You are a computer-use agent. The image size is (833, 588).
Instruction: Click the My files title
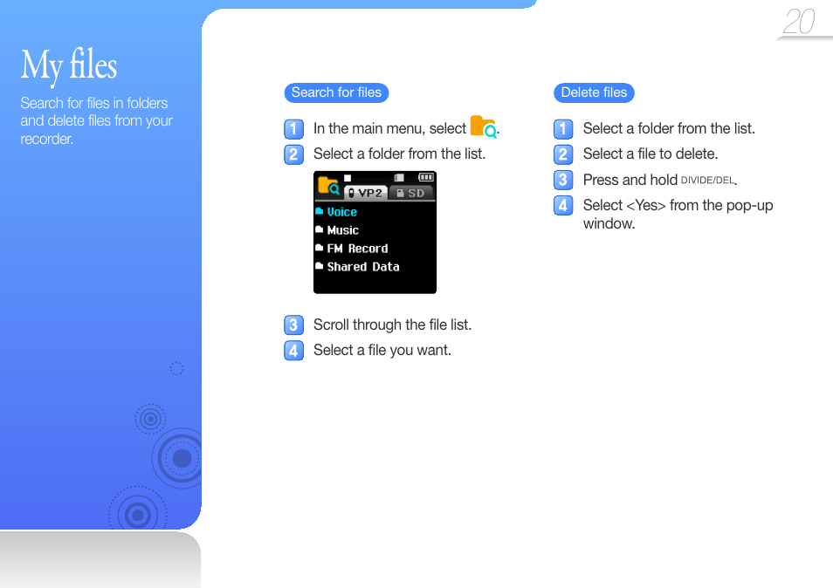[x=69, y=65]
